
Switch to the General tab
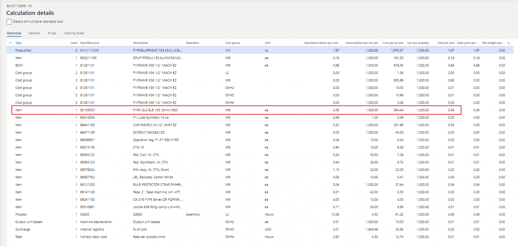(34, 33)
